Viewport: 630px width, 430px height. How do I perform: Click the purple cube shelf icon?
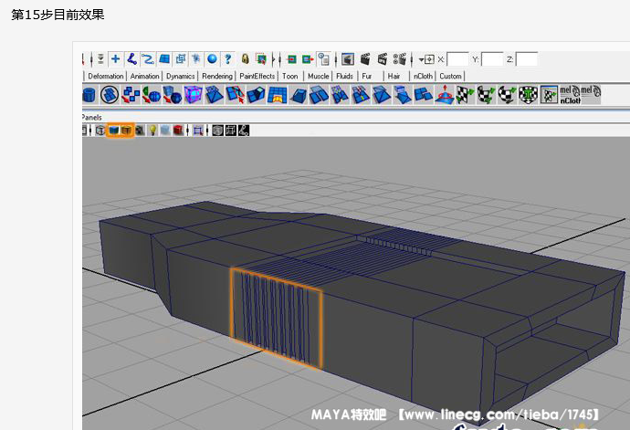193,95
